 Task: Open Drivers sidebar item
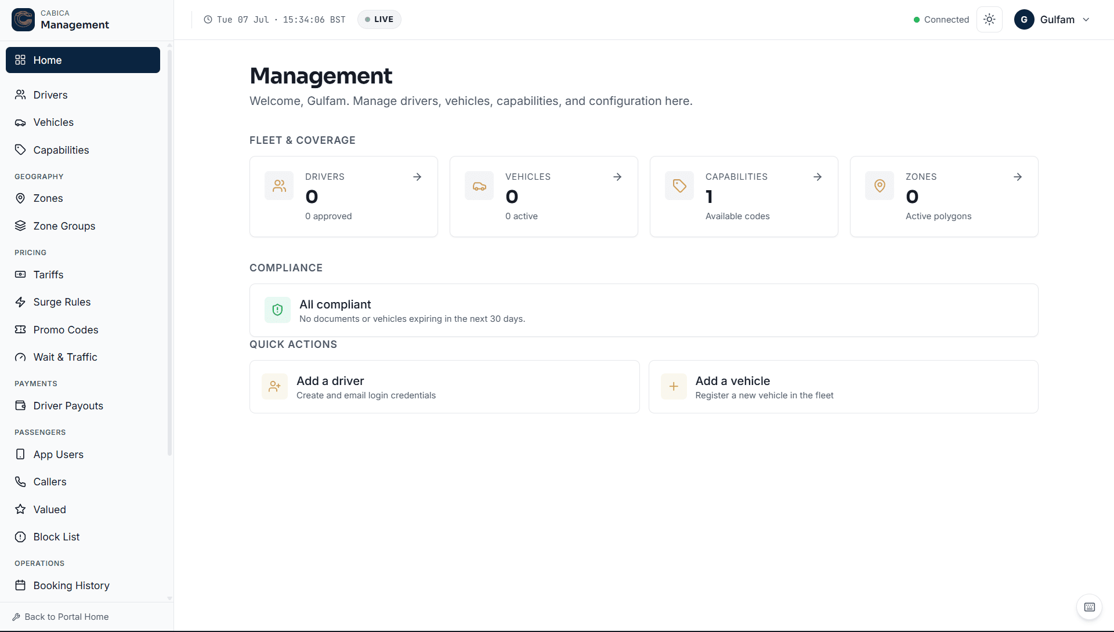tap(83, 95)
